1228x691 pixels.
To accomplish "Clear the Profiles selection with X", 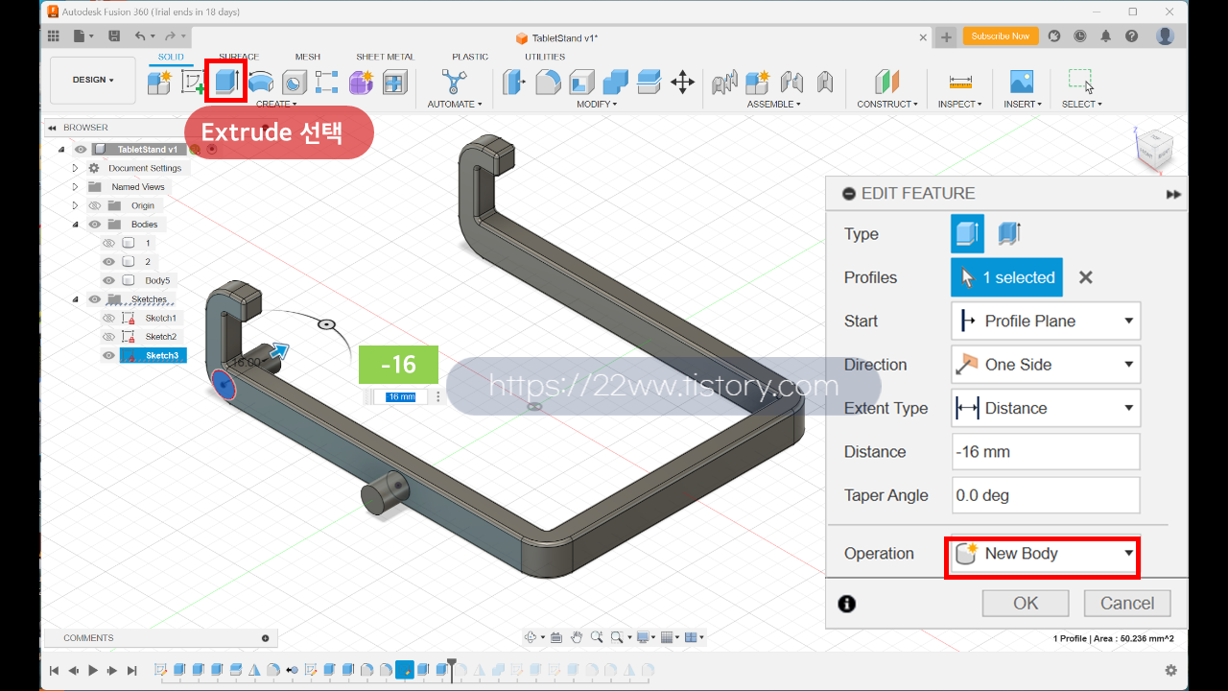I will [x=1085, y=277].
